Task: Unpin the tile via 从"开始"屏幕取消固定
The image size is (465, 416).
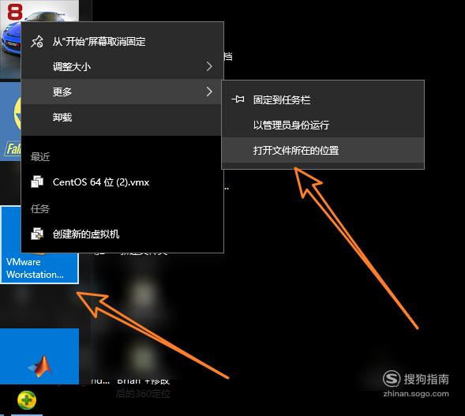Action: pos(122,41)
